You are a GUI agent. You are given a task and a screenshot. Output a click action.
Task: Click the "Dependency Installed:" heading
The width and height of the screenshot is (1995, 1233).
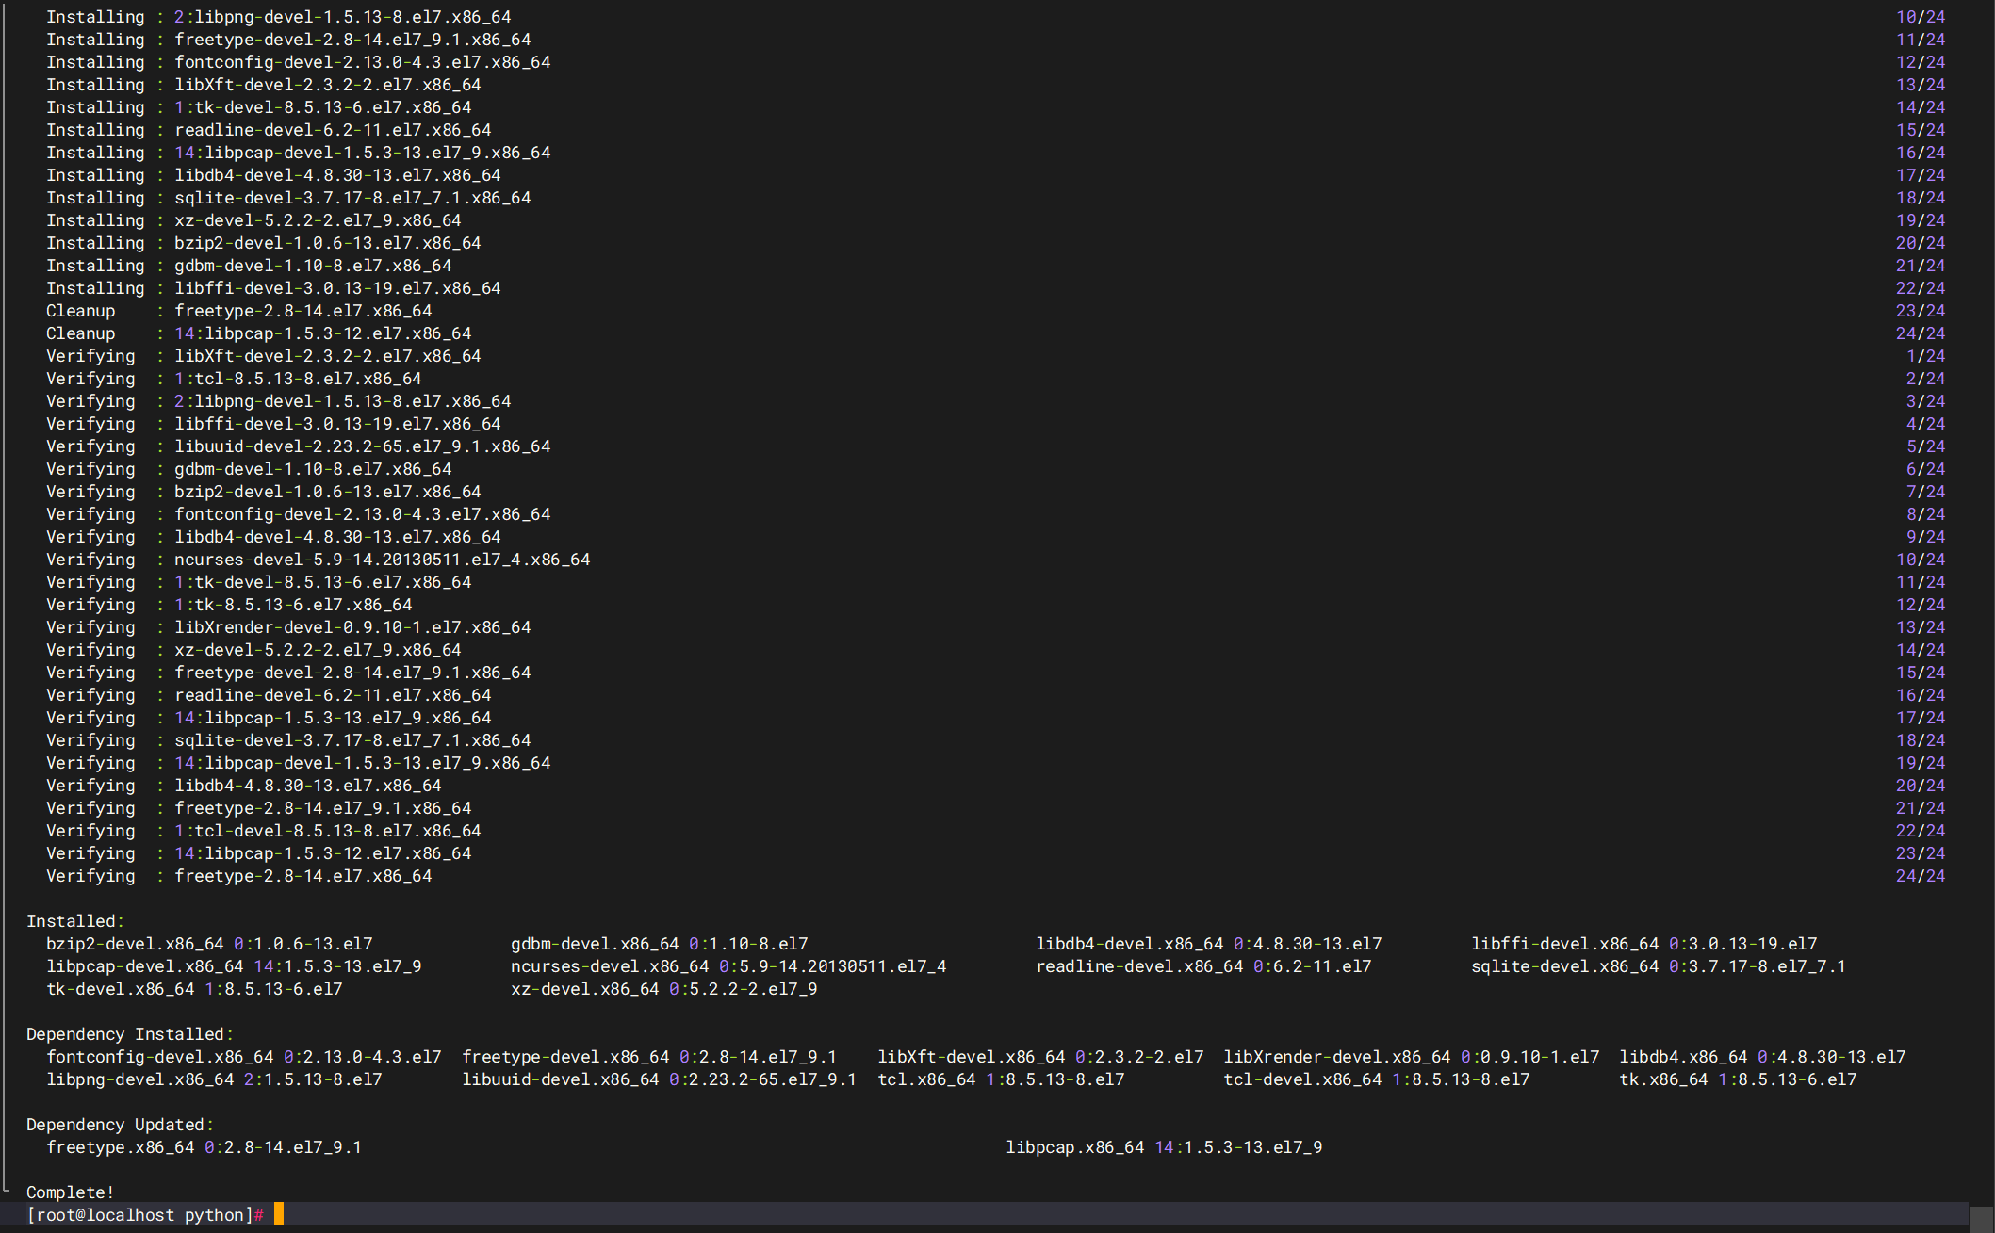click(x=129, y=1034)
